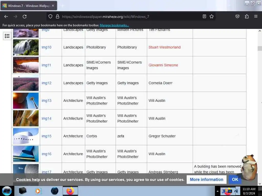Image resolution: width=262 pixels, height=196 pixels.
Task: Toggle the table of contents sidebar icon
Action: click(x=7, y=36)
